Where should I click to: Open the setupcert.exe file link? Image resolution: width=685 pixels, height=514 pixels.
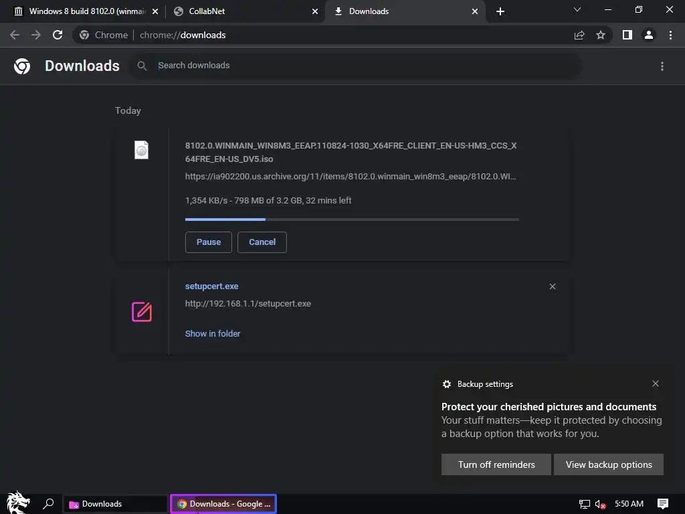tap(211, 286)
